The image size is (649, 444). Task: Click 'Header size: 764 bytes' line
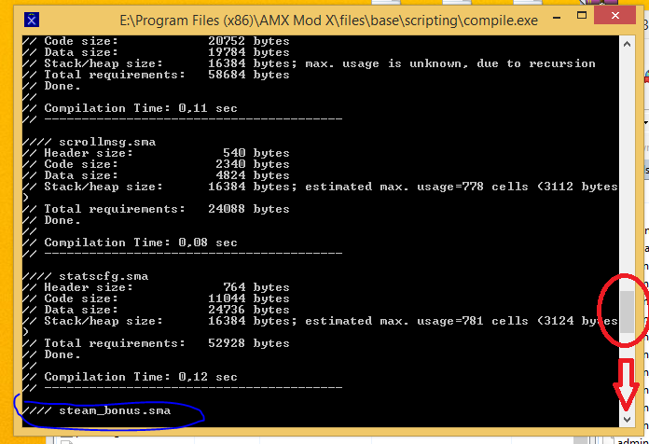[x=156, y=287]
